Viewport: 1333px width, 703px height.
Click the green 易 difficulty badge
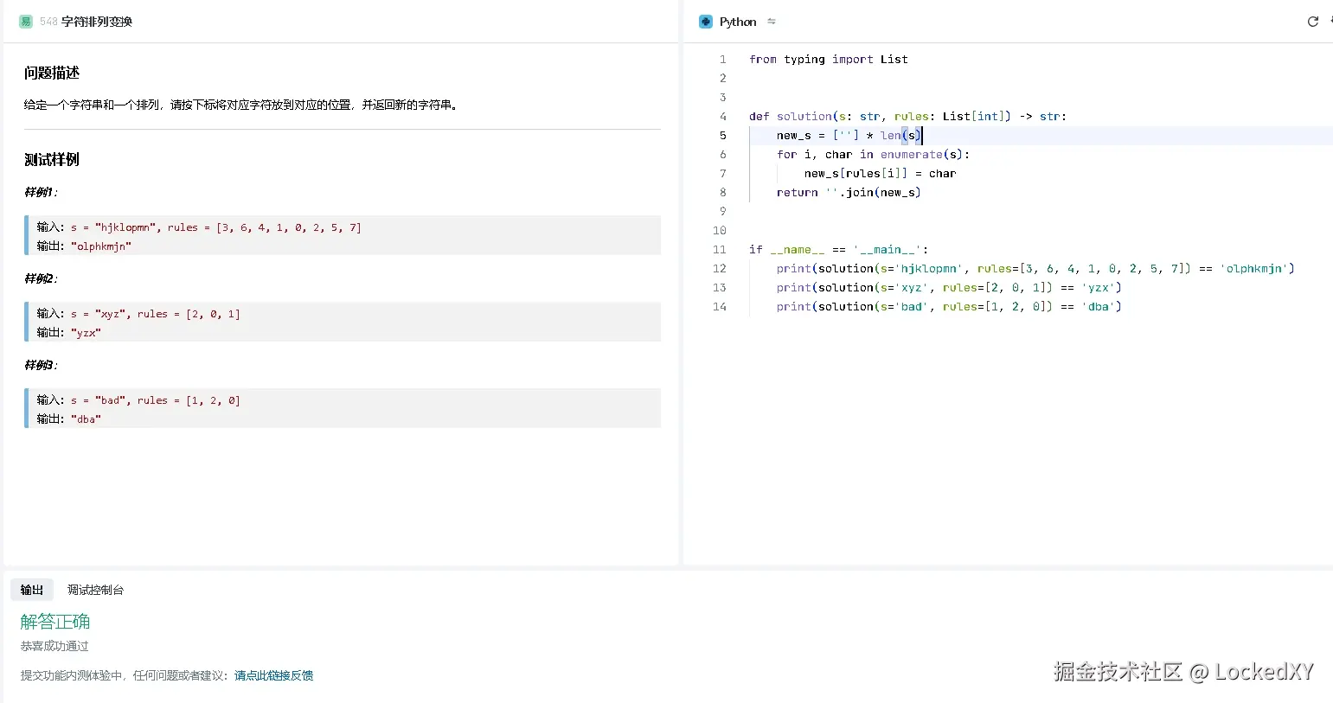pos(26,22)
